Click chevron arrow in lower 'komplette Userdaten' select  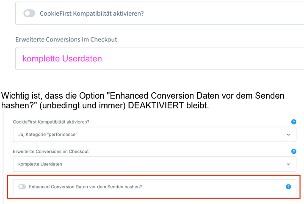288,164
